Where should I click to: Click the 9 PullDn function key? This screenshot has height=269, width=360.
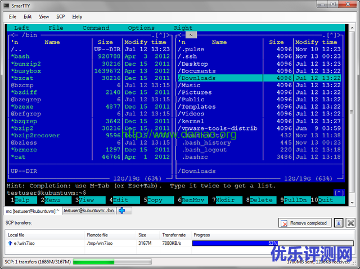click(x=295, y=200)
